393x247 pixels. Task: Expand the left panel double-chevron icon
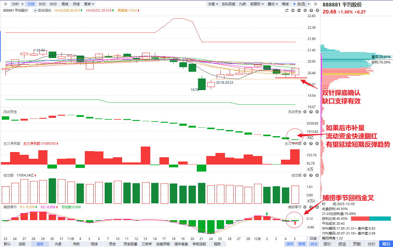[5, 4]
